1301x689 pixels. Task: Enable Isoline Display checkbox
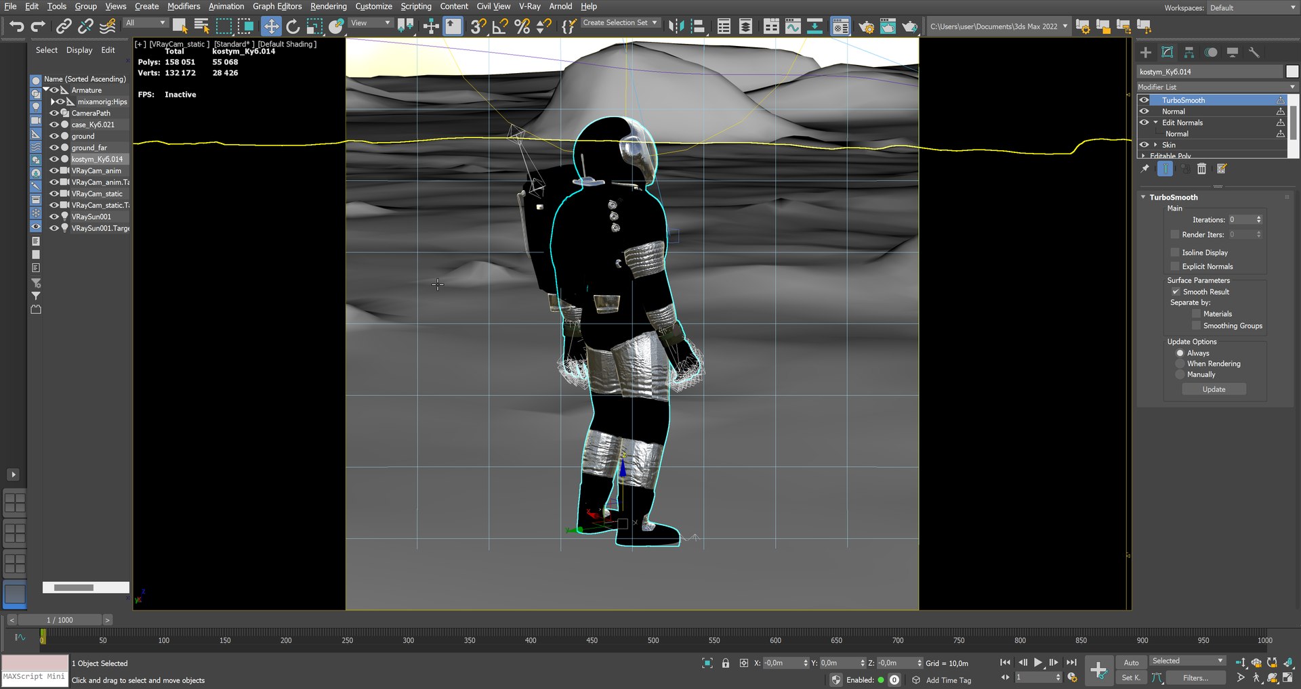[x=1175, y=252]
